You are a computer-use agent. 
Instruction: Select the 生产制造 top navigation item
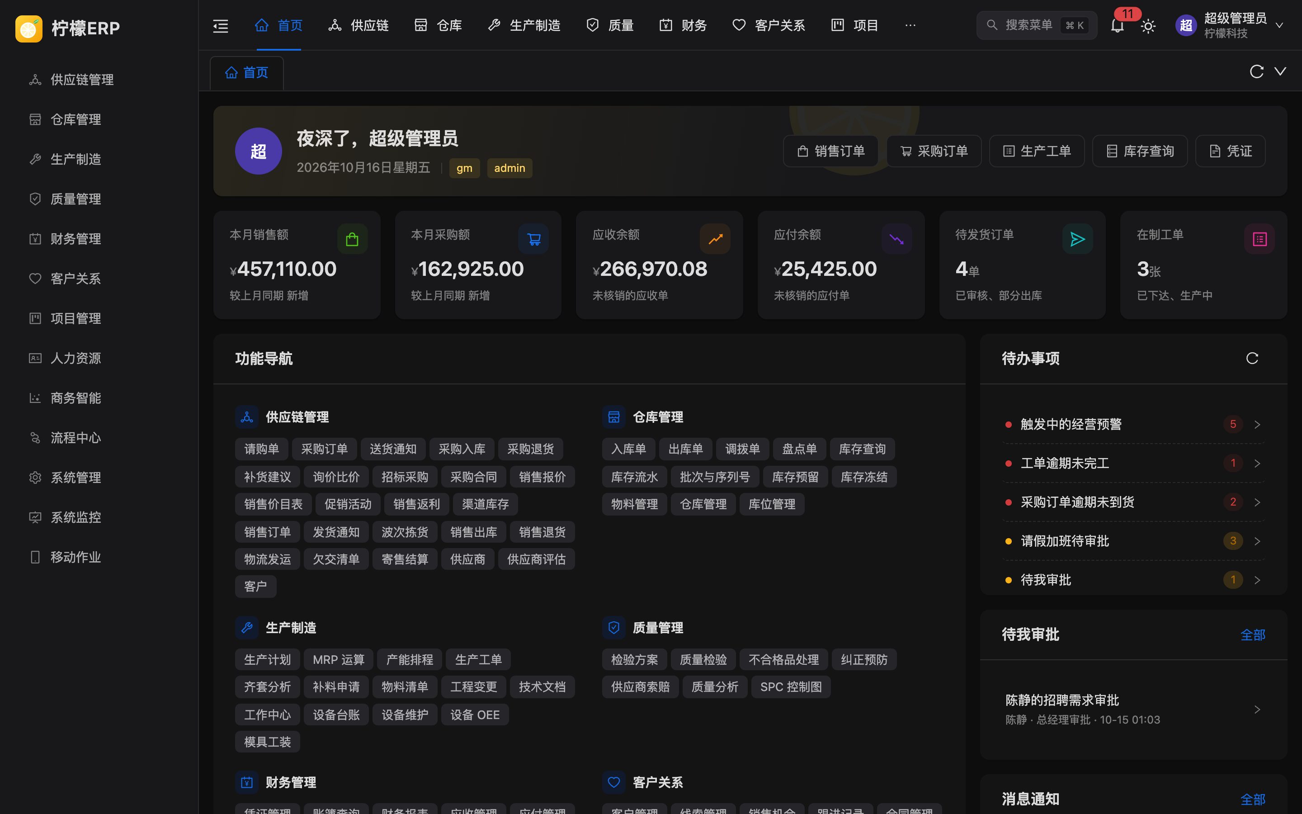tap(524, 25)
